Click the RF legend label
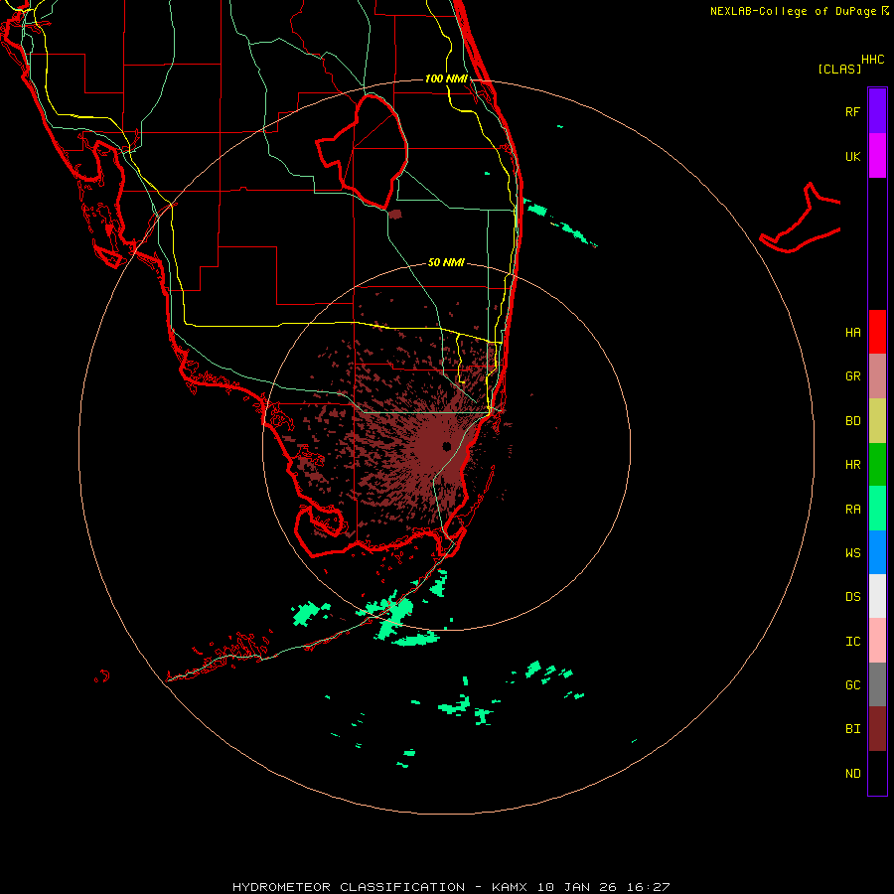 [x=852, y=111]
